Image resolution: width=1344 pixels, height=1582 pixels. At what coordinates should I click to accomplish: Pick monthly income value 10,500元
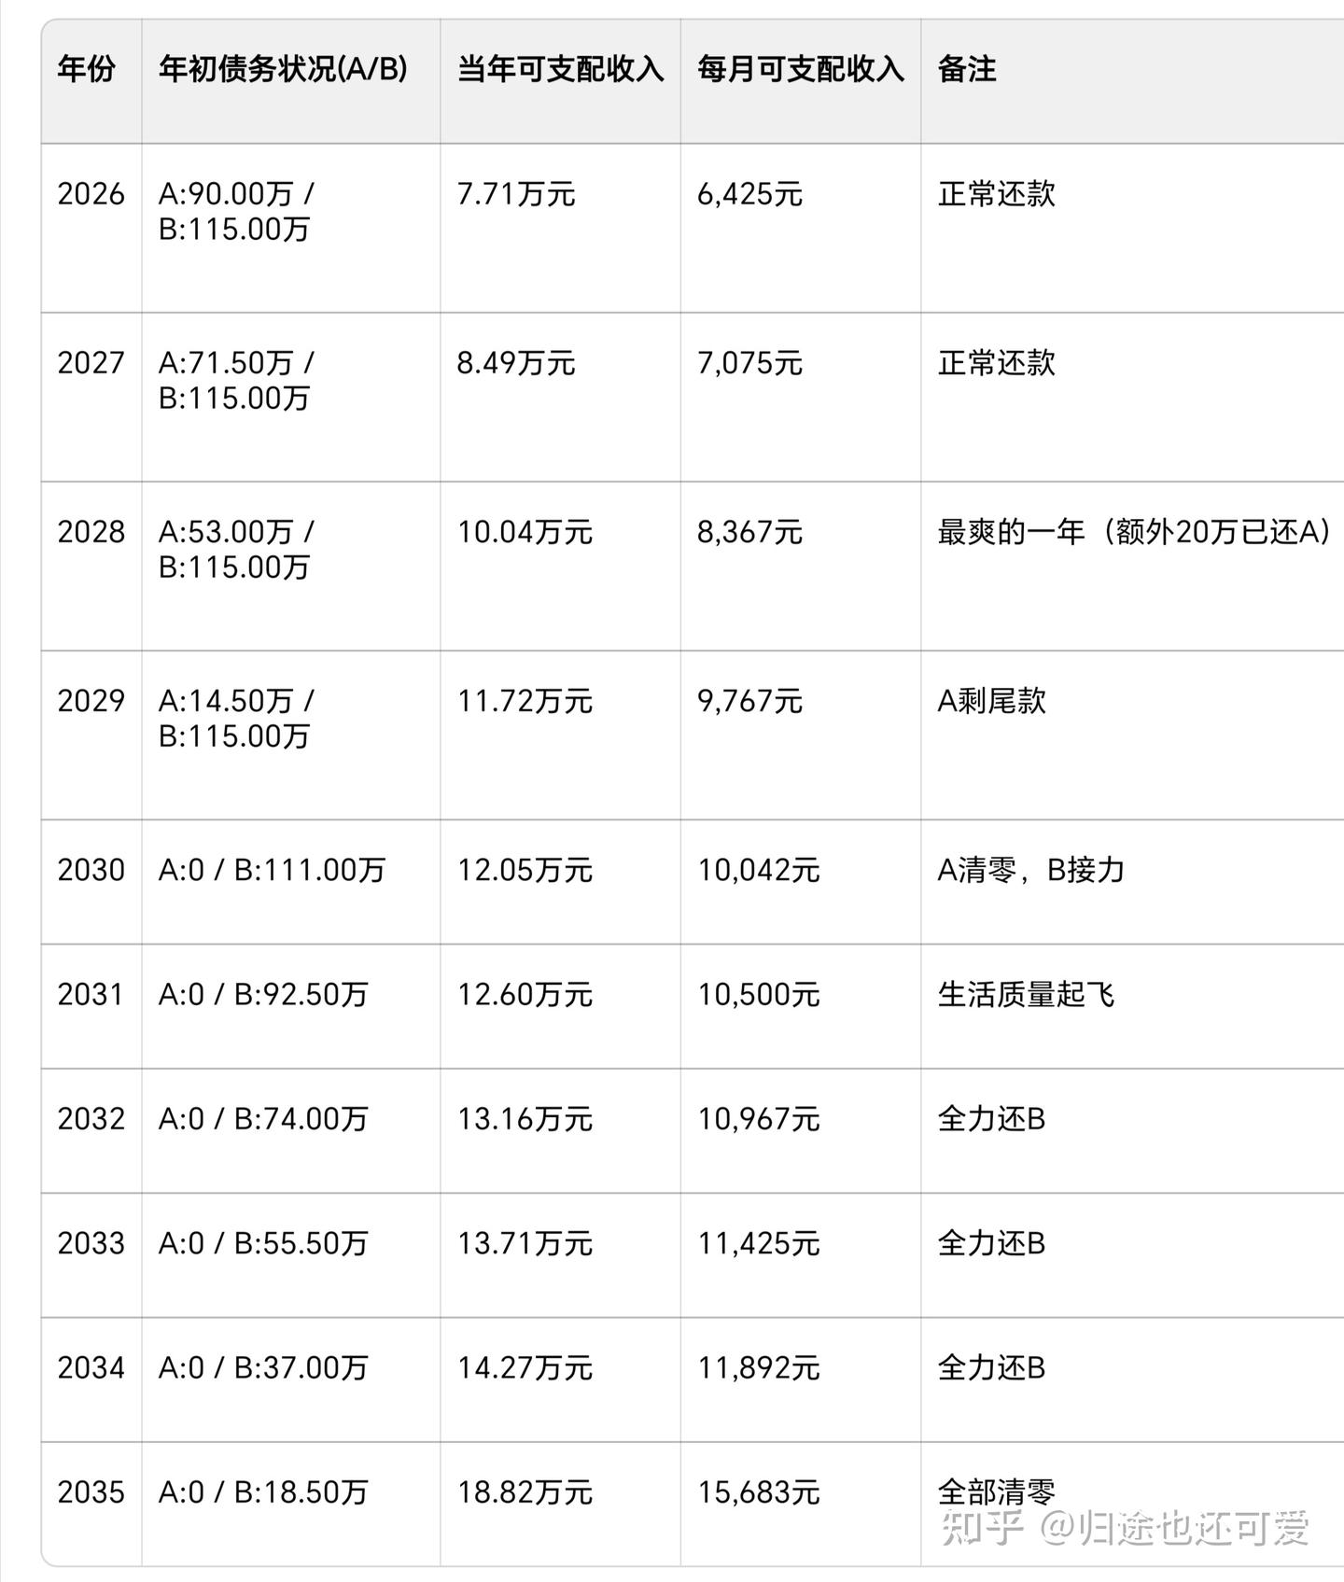tap(759, 994)
